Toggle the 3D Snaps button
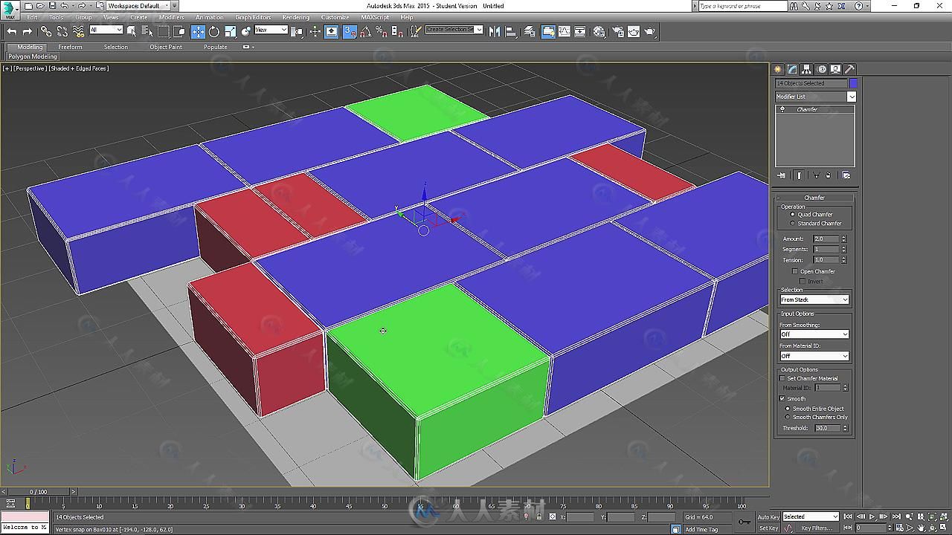Viewport: 952px width, 535px height. pyautogui.click(x=350, y=31)
